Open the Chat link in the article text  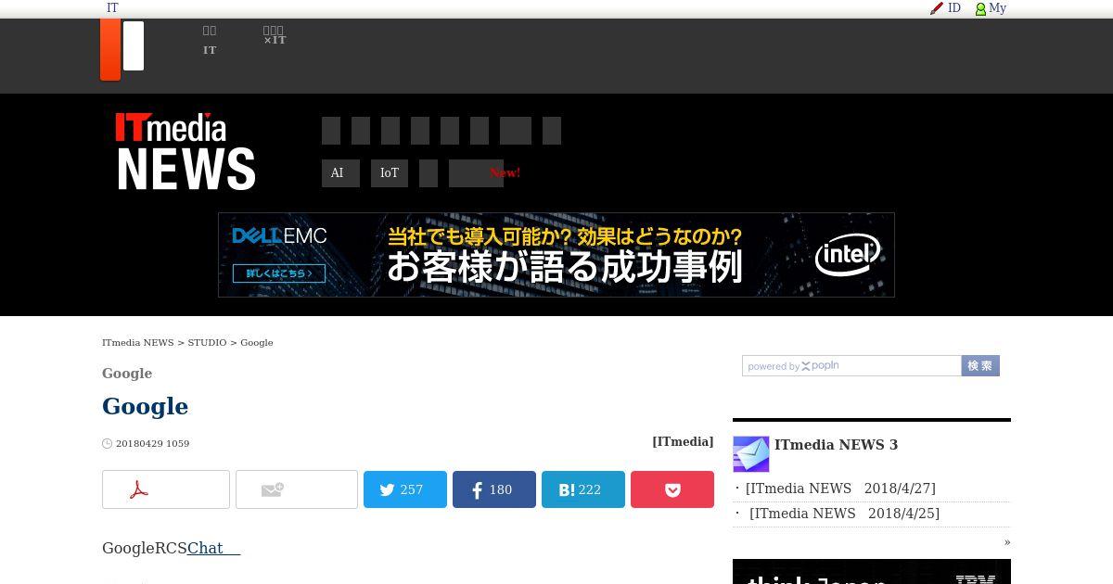pyautogui.click(x=213, y=549)
